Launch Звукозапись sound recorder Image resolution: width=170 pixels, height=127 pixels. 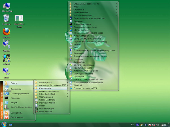[93, 62]
